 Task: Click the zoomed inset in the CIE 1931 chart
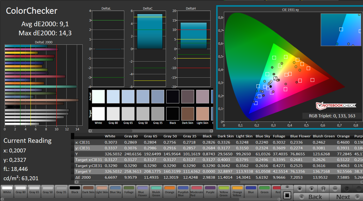[x=341, y=30]
